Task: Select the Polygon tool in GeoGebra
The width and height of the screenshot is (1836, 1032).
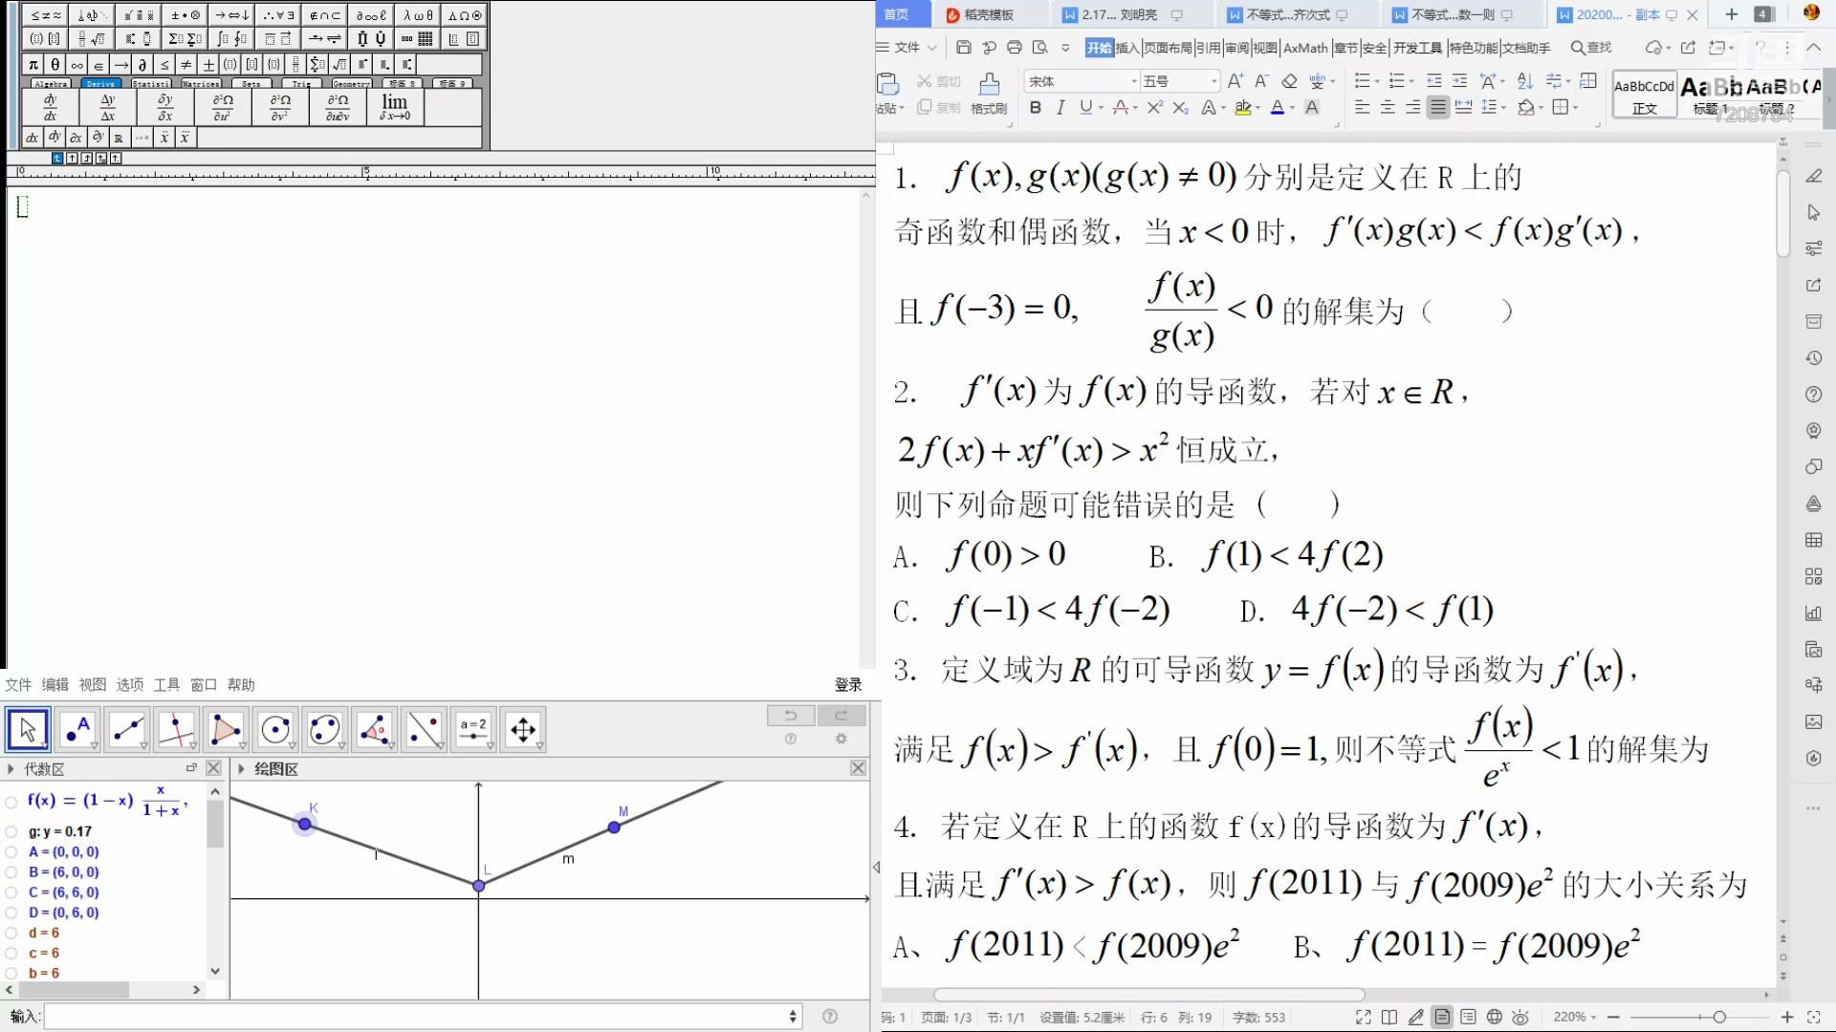Action: 226,730
